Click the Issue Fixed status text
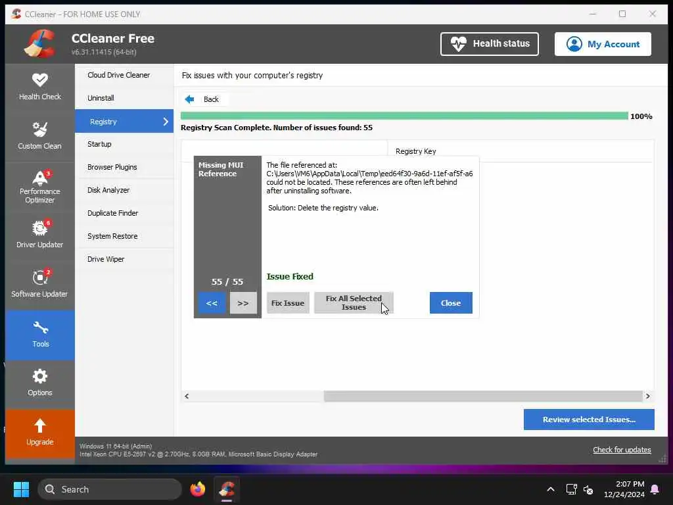 [290, 277]
